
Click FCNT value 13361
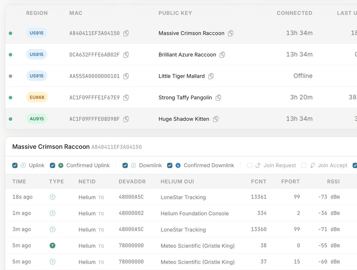click(x=259, y=197)
